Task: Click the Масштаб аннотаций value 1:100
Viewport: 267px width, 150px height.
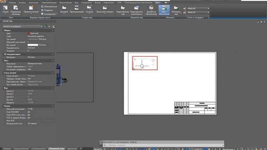Action: (30, 109)
